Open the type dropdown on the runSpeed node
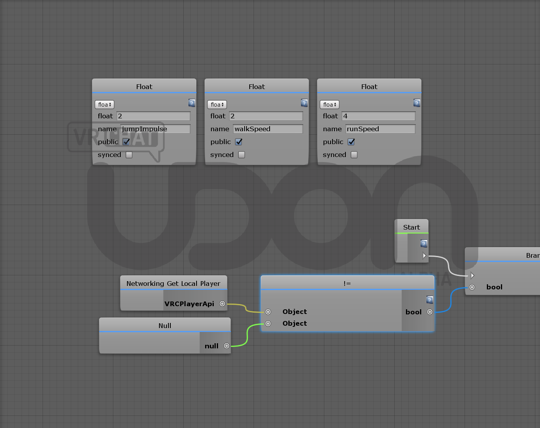Image resolution: width=540 pixels, height=428 pixels. [329, 104]
